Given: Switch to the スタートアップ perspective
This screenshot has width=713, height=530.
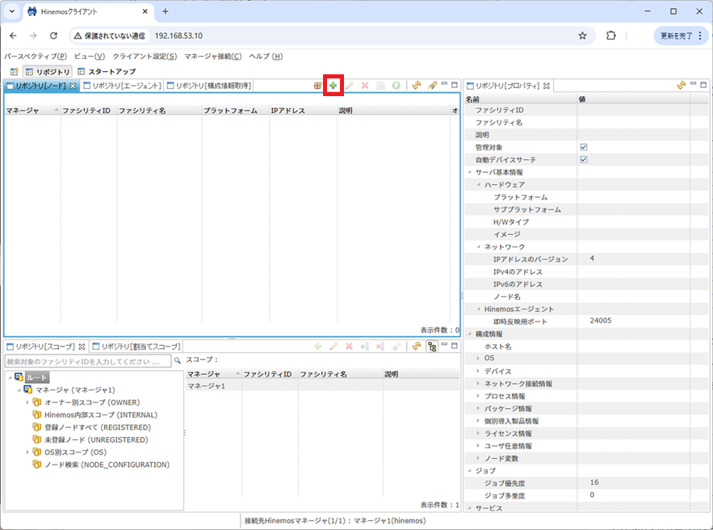Looking at the screenshot, I should pyautogui.click(x=107, y=71).
